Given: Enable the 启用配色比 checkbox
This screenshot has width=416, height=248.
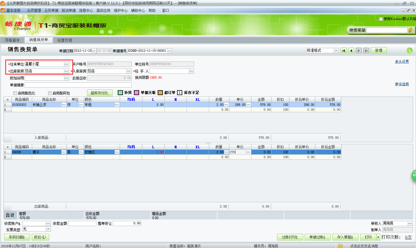Looking at the screenshot, I should (15, 93).
